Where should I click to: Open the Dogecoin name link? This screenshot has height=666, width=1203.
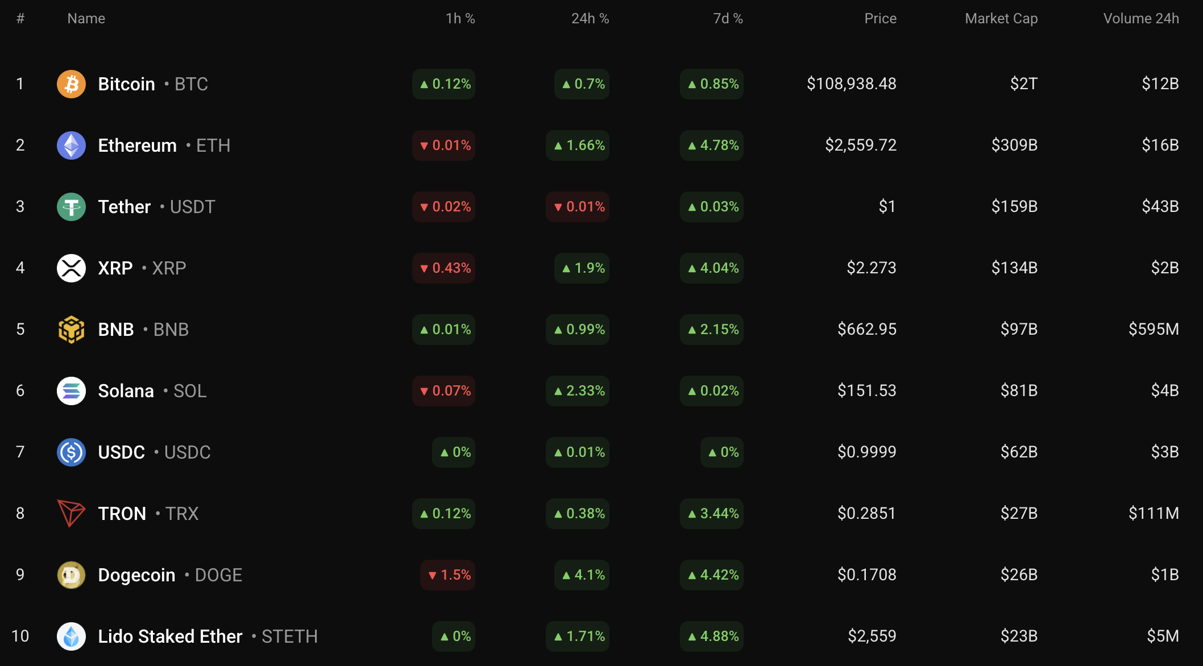click(136, 575)
